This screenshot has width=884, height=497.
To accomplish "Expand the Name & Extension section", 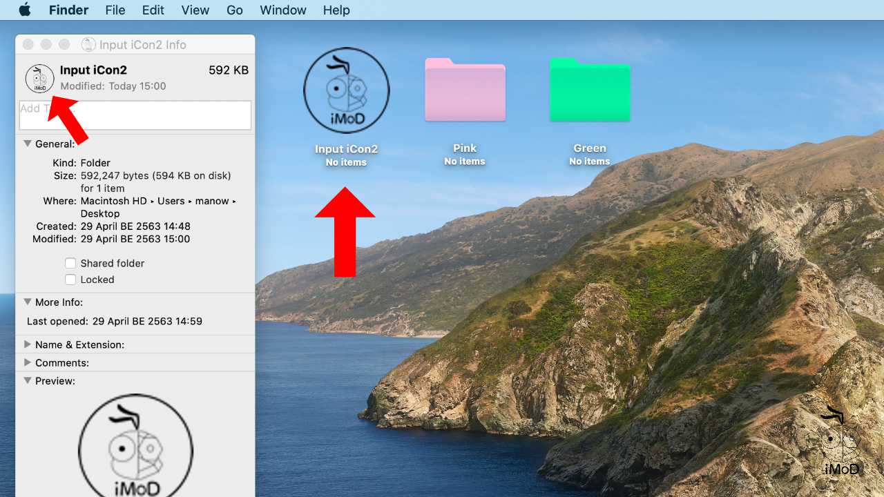I will 28,344.
